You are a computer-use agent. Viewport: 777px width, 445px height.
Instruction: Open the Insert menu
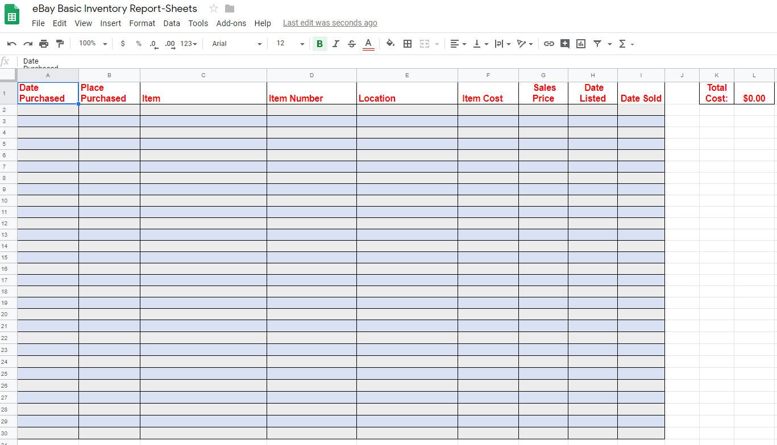point(111,23)
